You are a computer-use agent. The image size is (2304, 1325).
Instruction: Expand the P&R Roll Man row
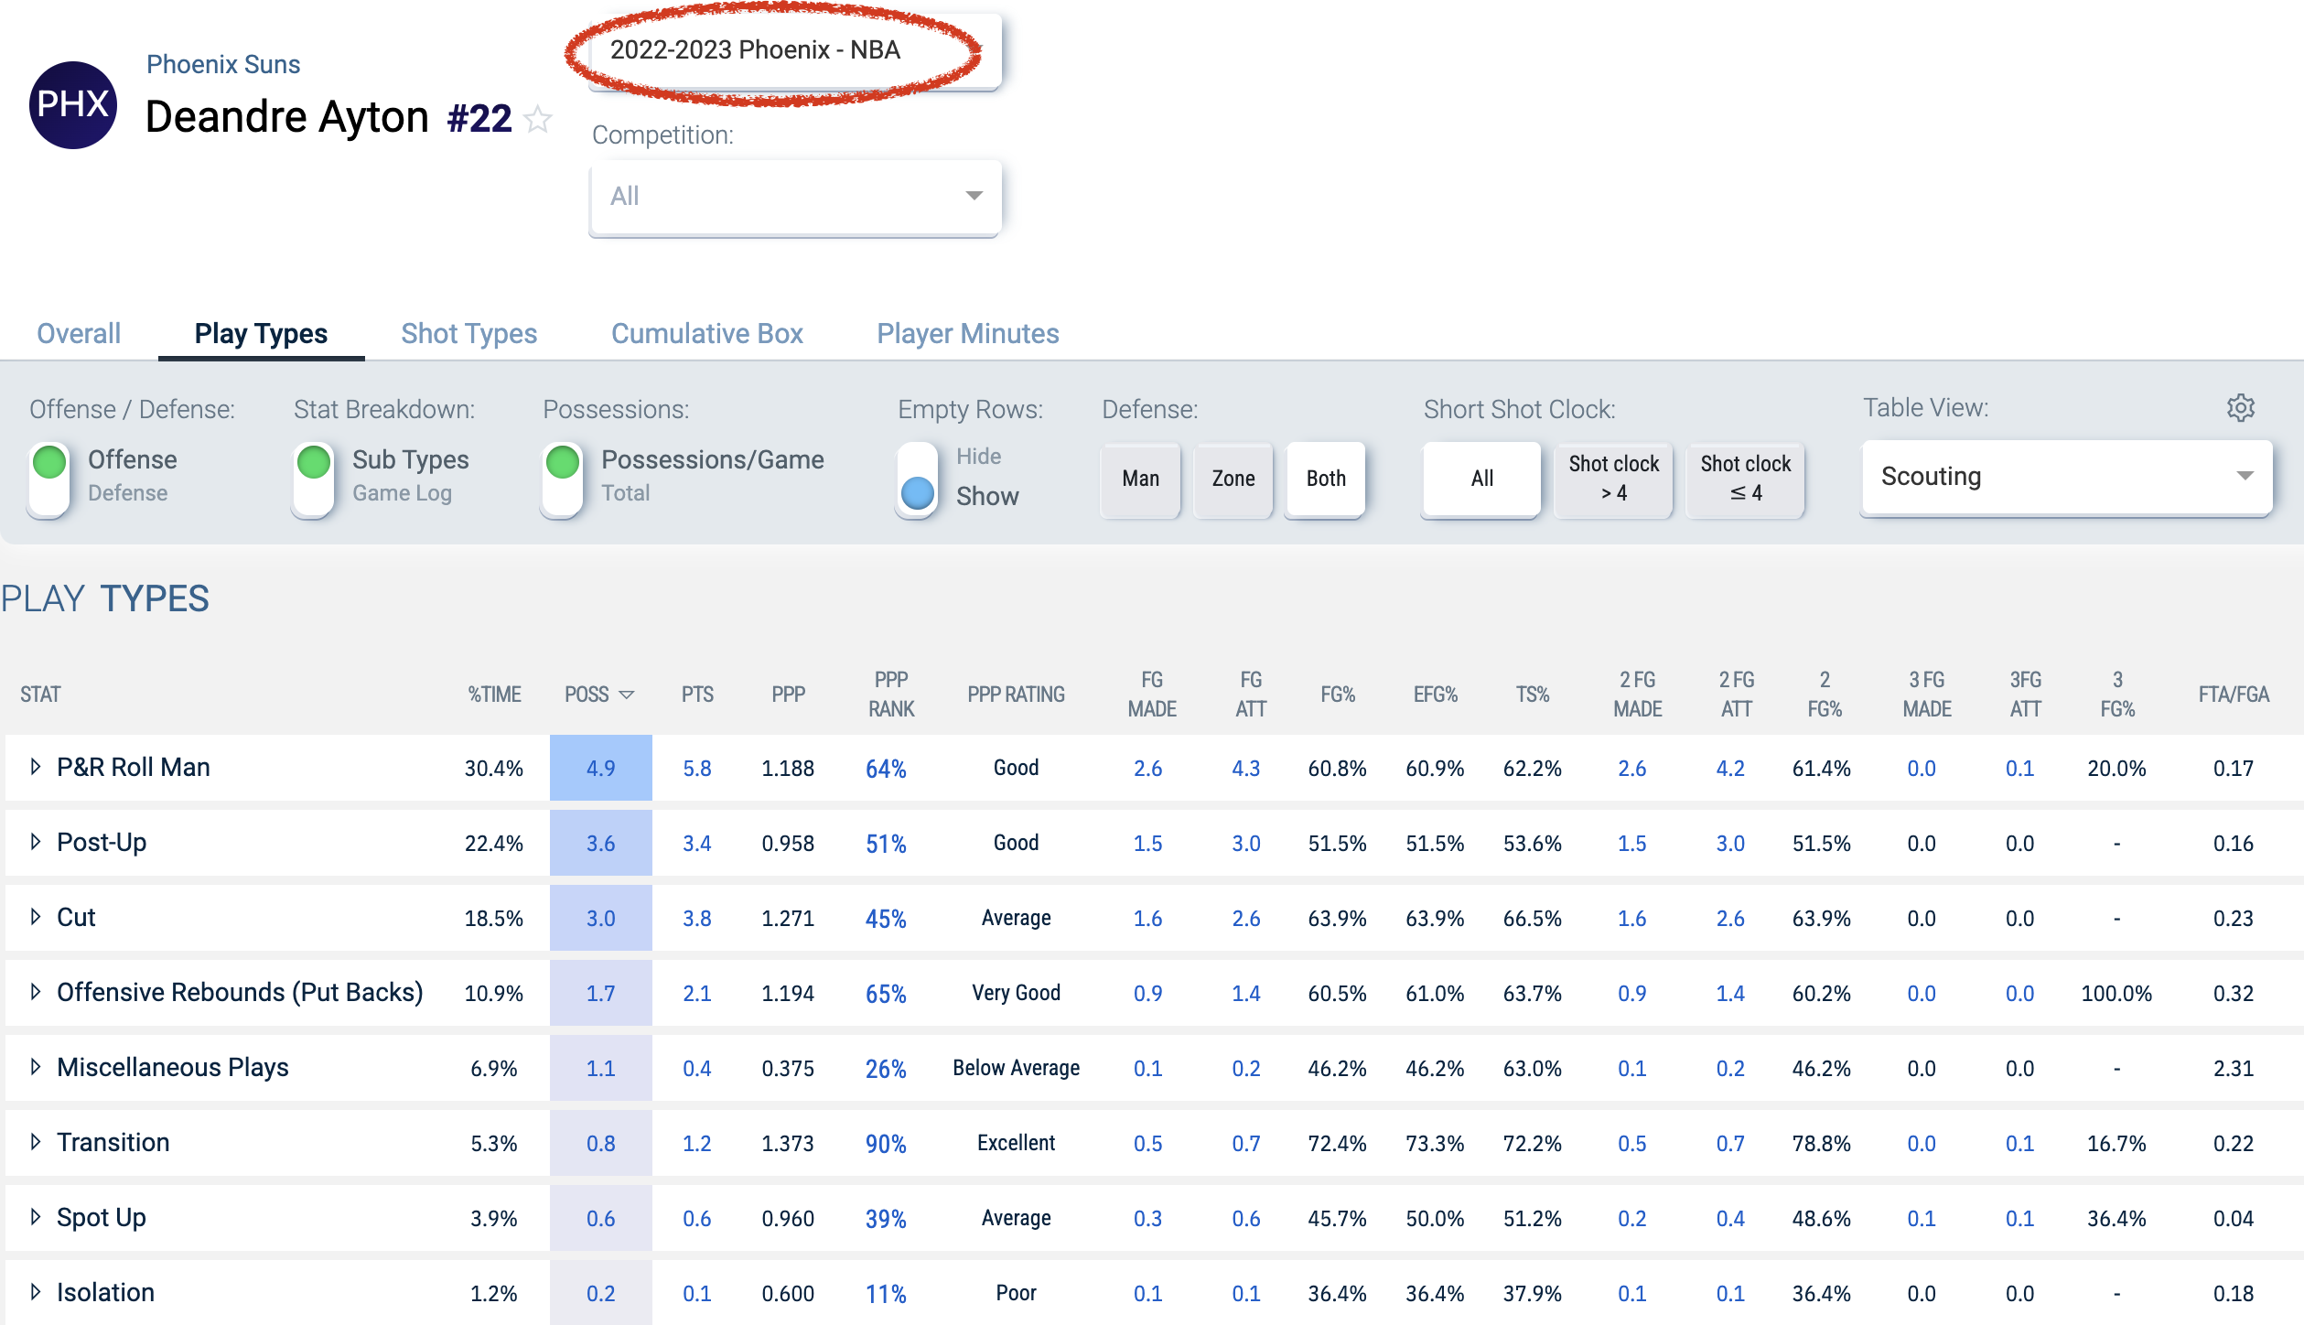pyautogui.click(x=36, y=767)
